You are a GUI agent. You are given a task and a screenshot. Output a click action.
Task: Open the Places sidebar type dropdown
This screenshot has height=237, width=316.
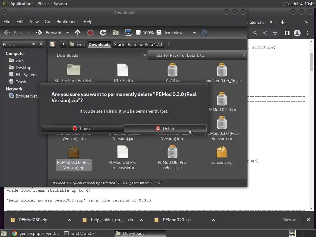19,44
